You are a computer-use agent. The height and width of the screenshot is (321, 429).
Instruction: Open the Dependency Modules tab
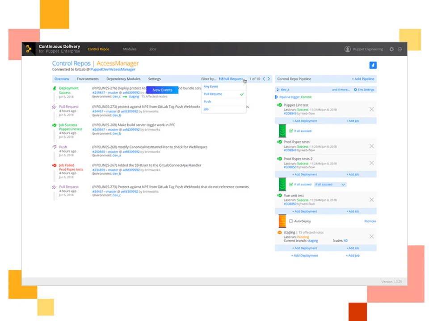[x=123, y=79]
